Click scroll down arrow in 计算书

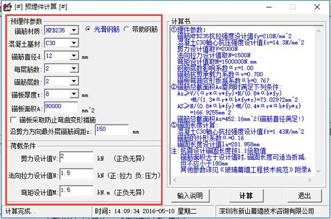click(x=318, y=171)
